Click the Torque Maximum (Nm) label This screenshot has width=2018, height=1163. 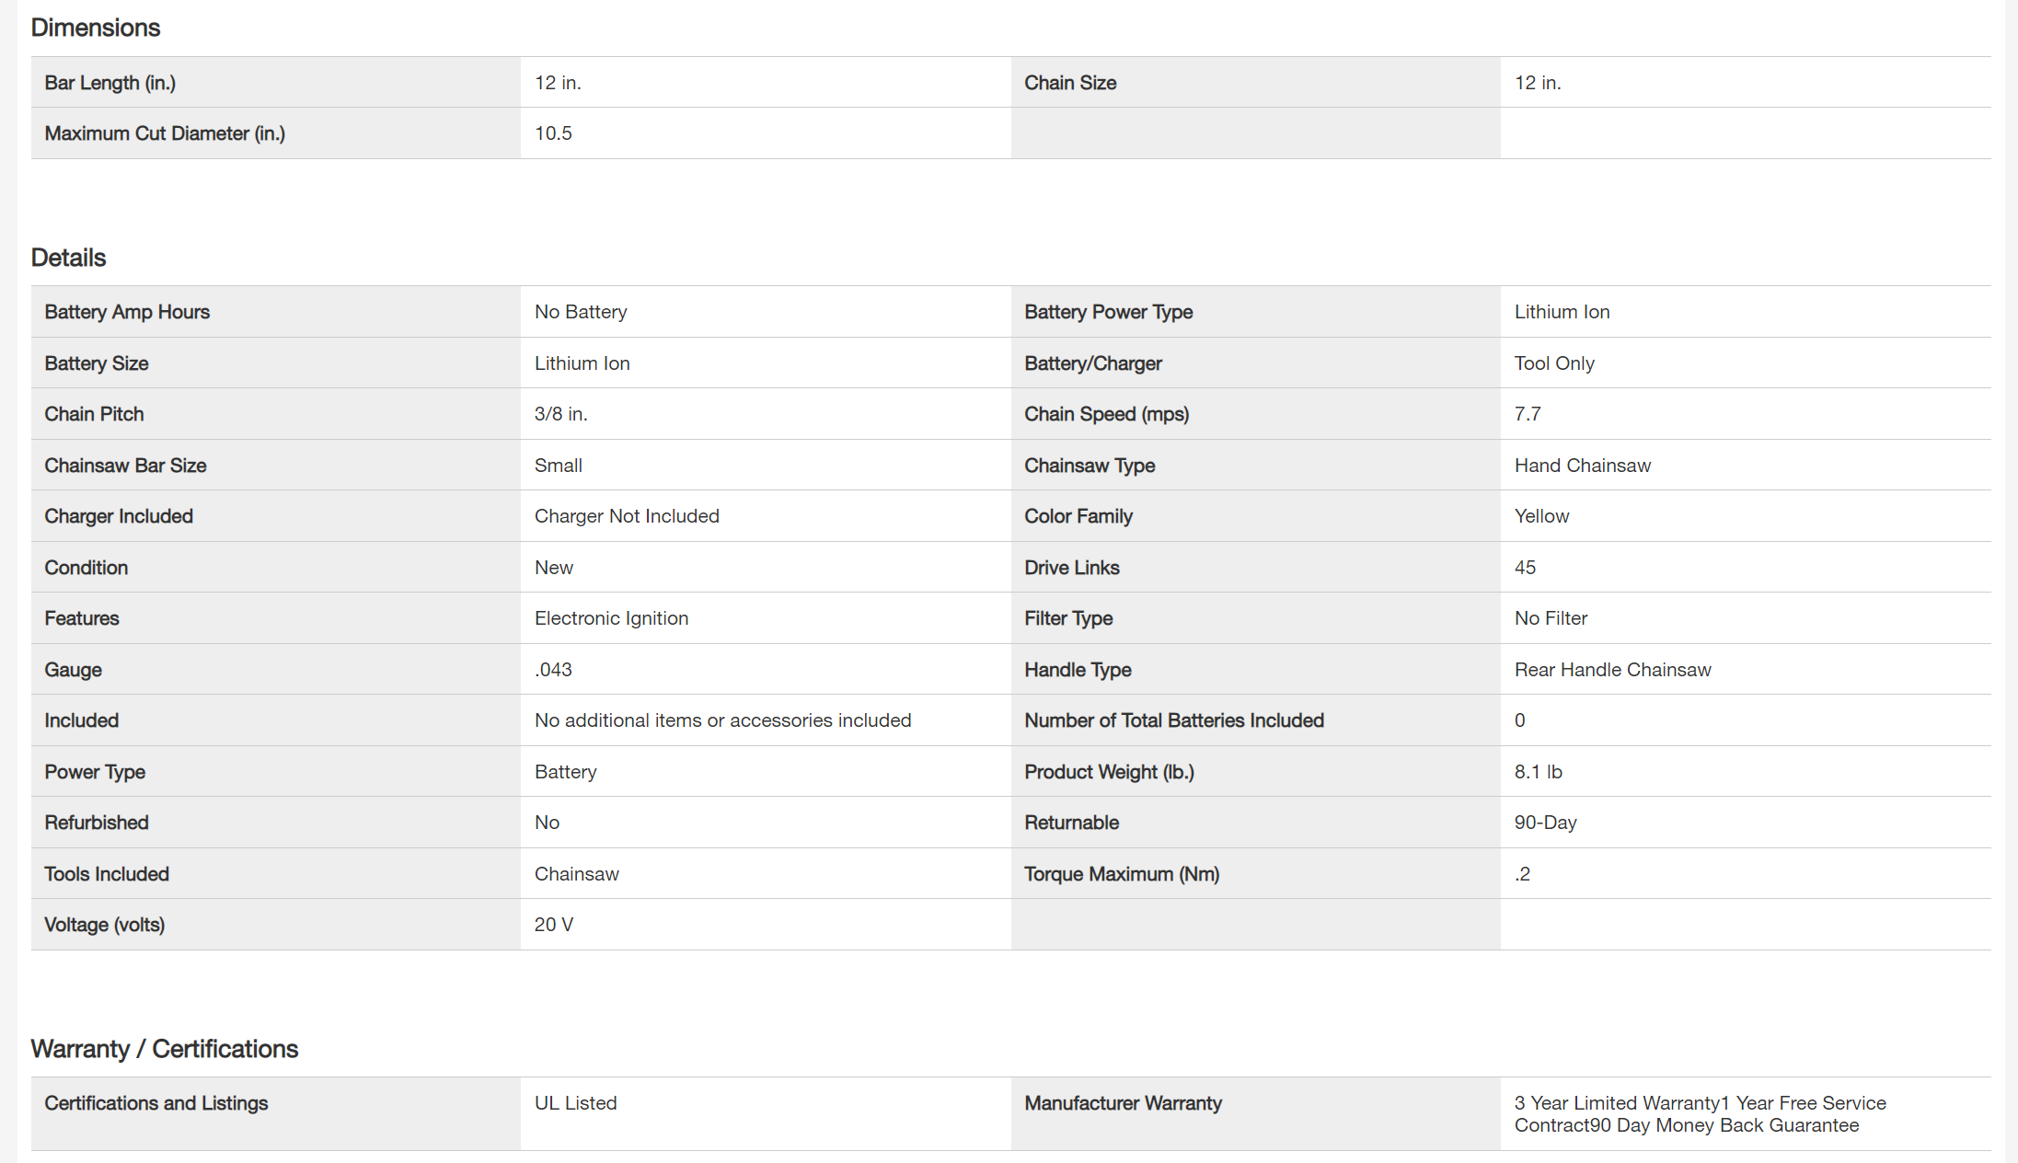pyautogui.click(x=1122, y=874)
